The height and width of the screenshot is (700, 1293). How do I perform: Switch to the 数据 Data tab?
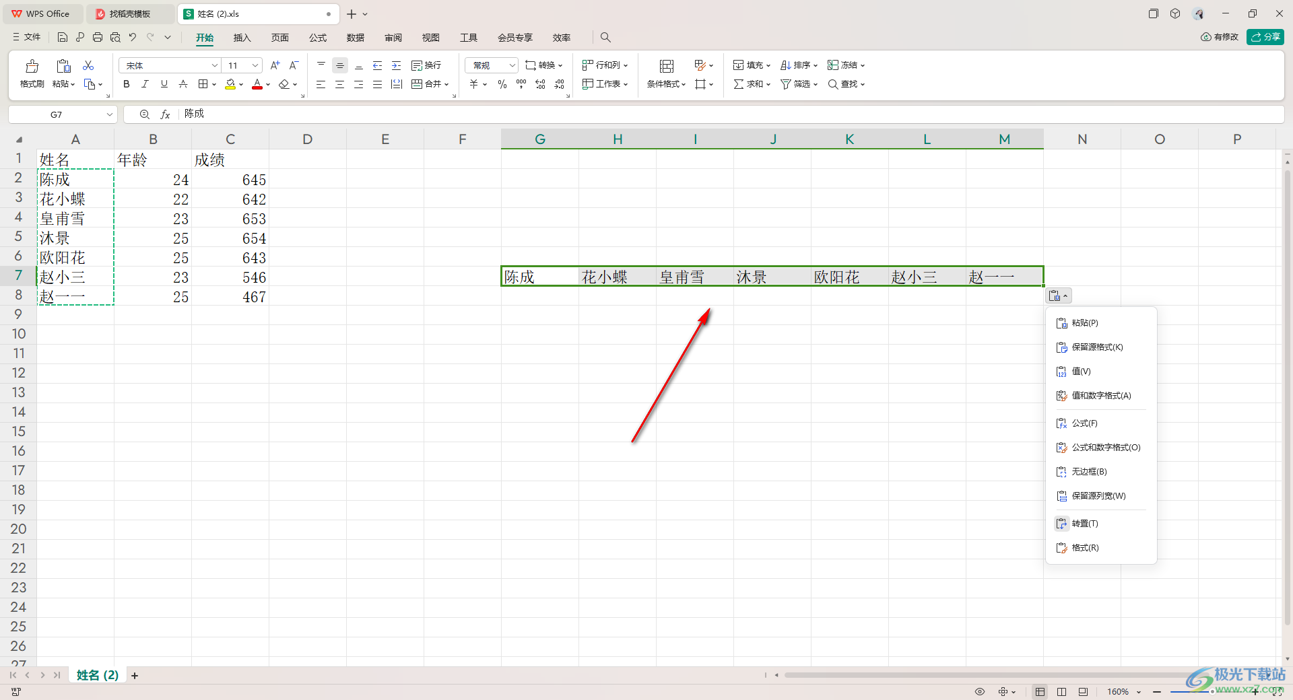(x=355, y=38)
